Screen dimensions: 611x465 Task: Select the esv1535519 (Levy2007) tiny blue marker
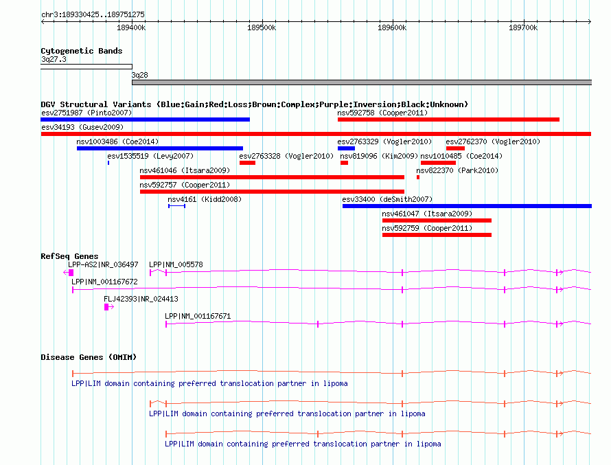[108, 163]
